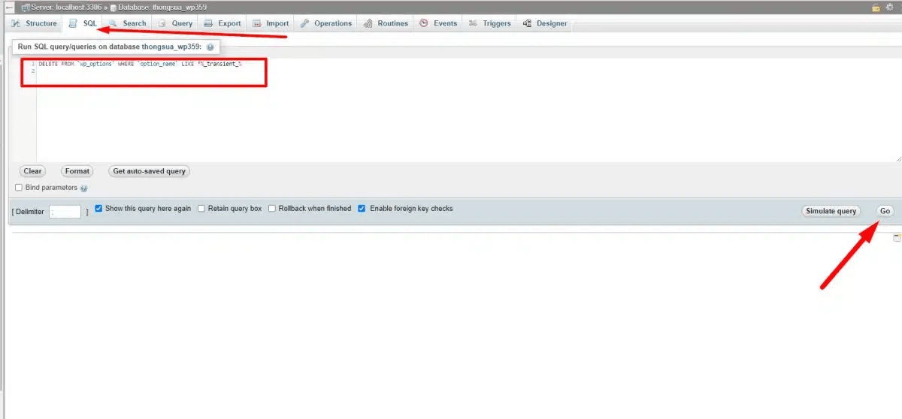Open the Events tab
This screenshot has height=419, width=902.
(x=438, y=23)
